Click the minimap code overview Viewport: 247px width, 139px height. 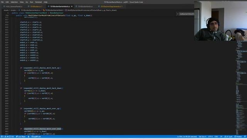[241, 88]
